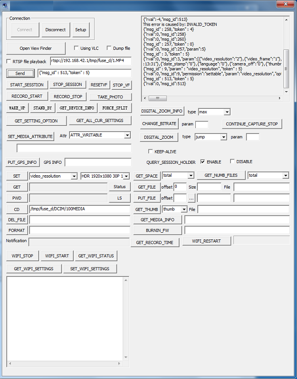
Task: Click RECORD_START button
Action: click(x=27, y=96)
